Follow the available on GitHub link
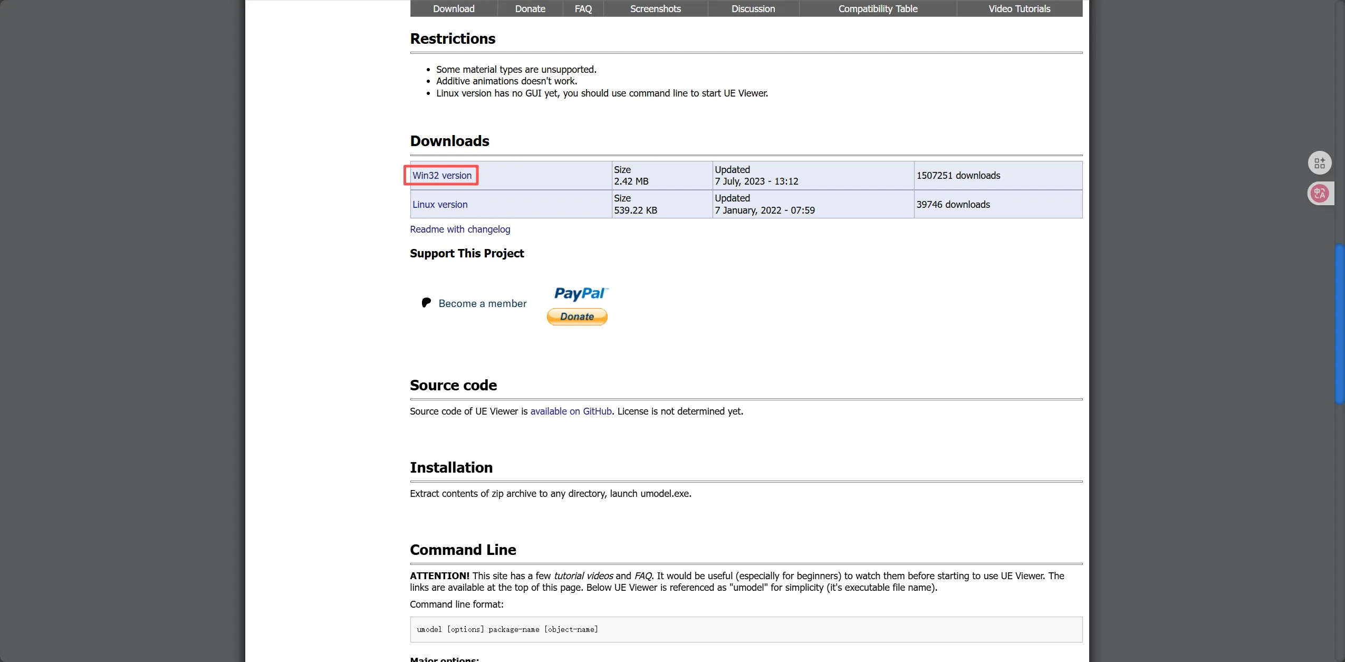 (x=571, y=411)
